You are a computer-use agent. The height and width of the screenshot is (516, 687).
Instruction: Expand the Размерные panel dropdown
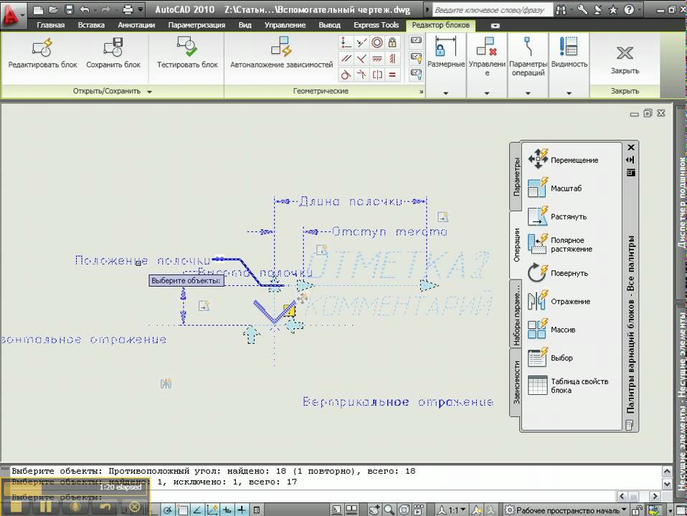(445, 93)
